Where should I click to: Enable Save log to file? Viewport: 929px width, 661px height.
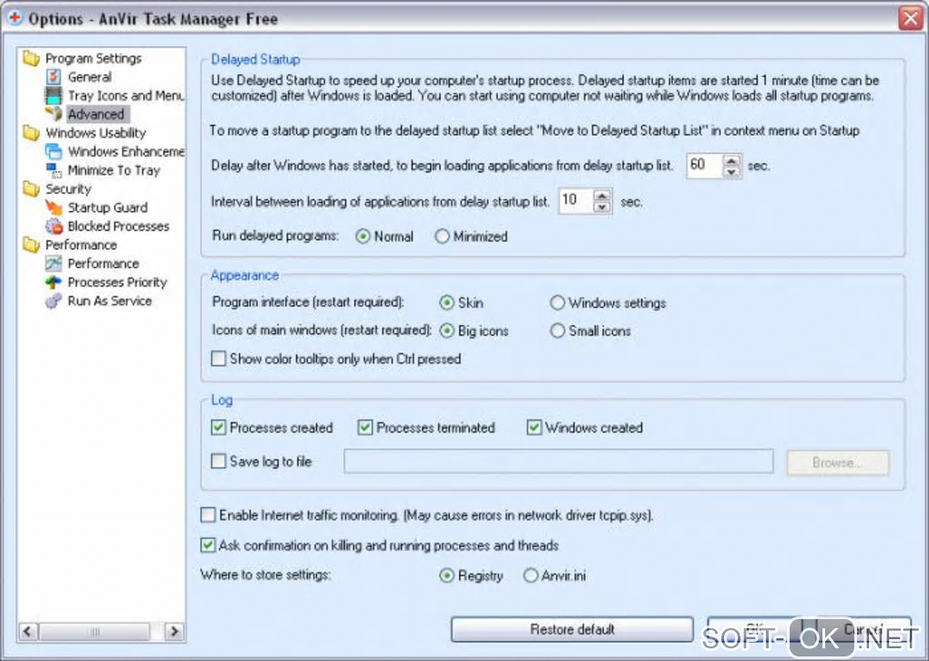pyautogui.click(x=219, y=461)
